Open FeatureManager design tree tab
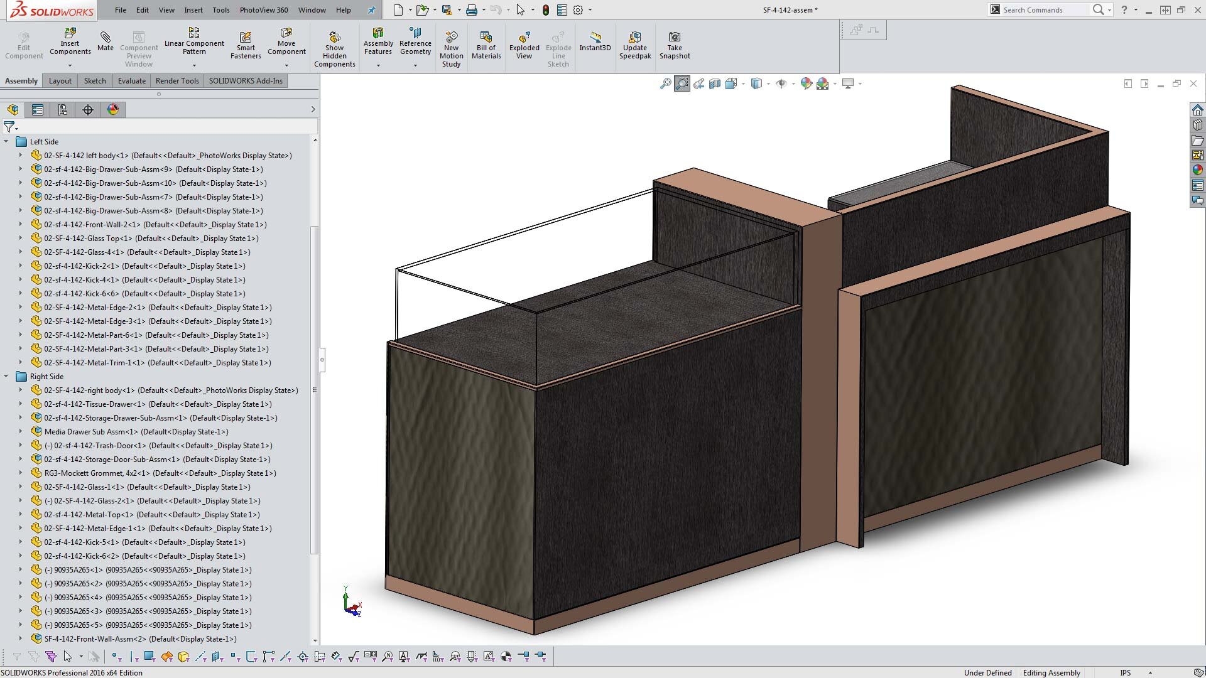1206x678 pixels. pos(13,110)
